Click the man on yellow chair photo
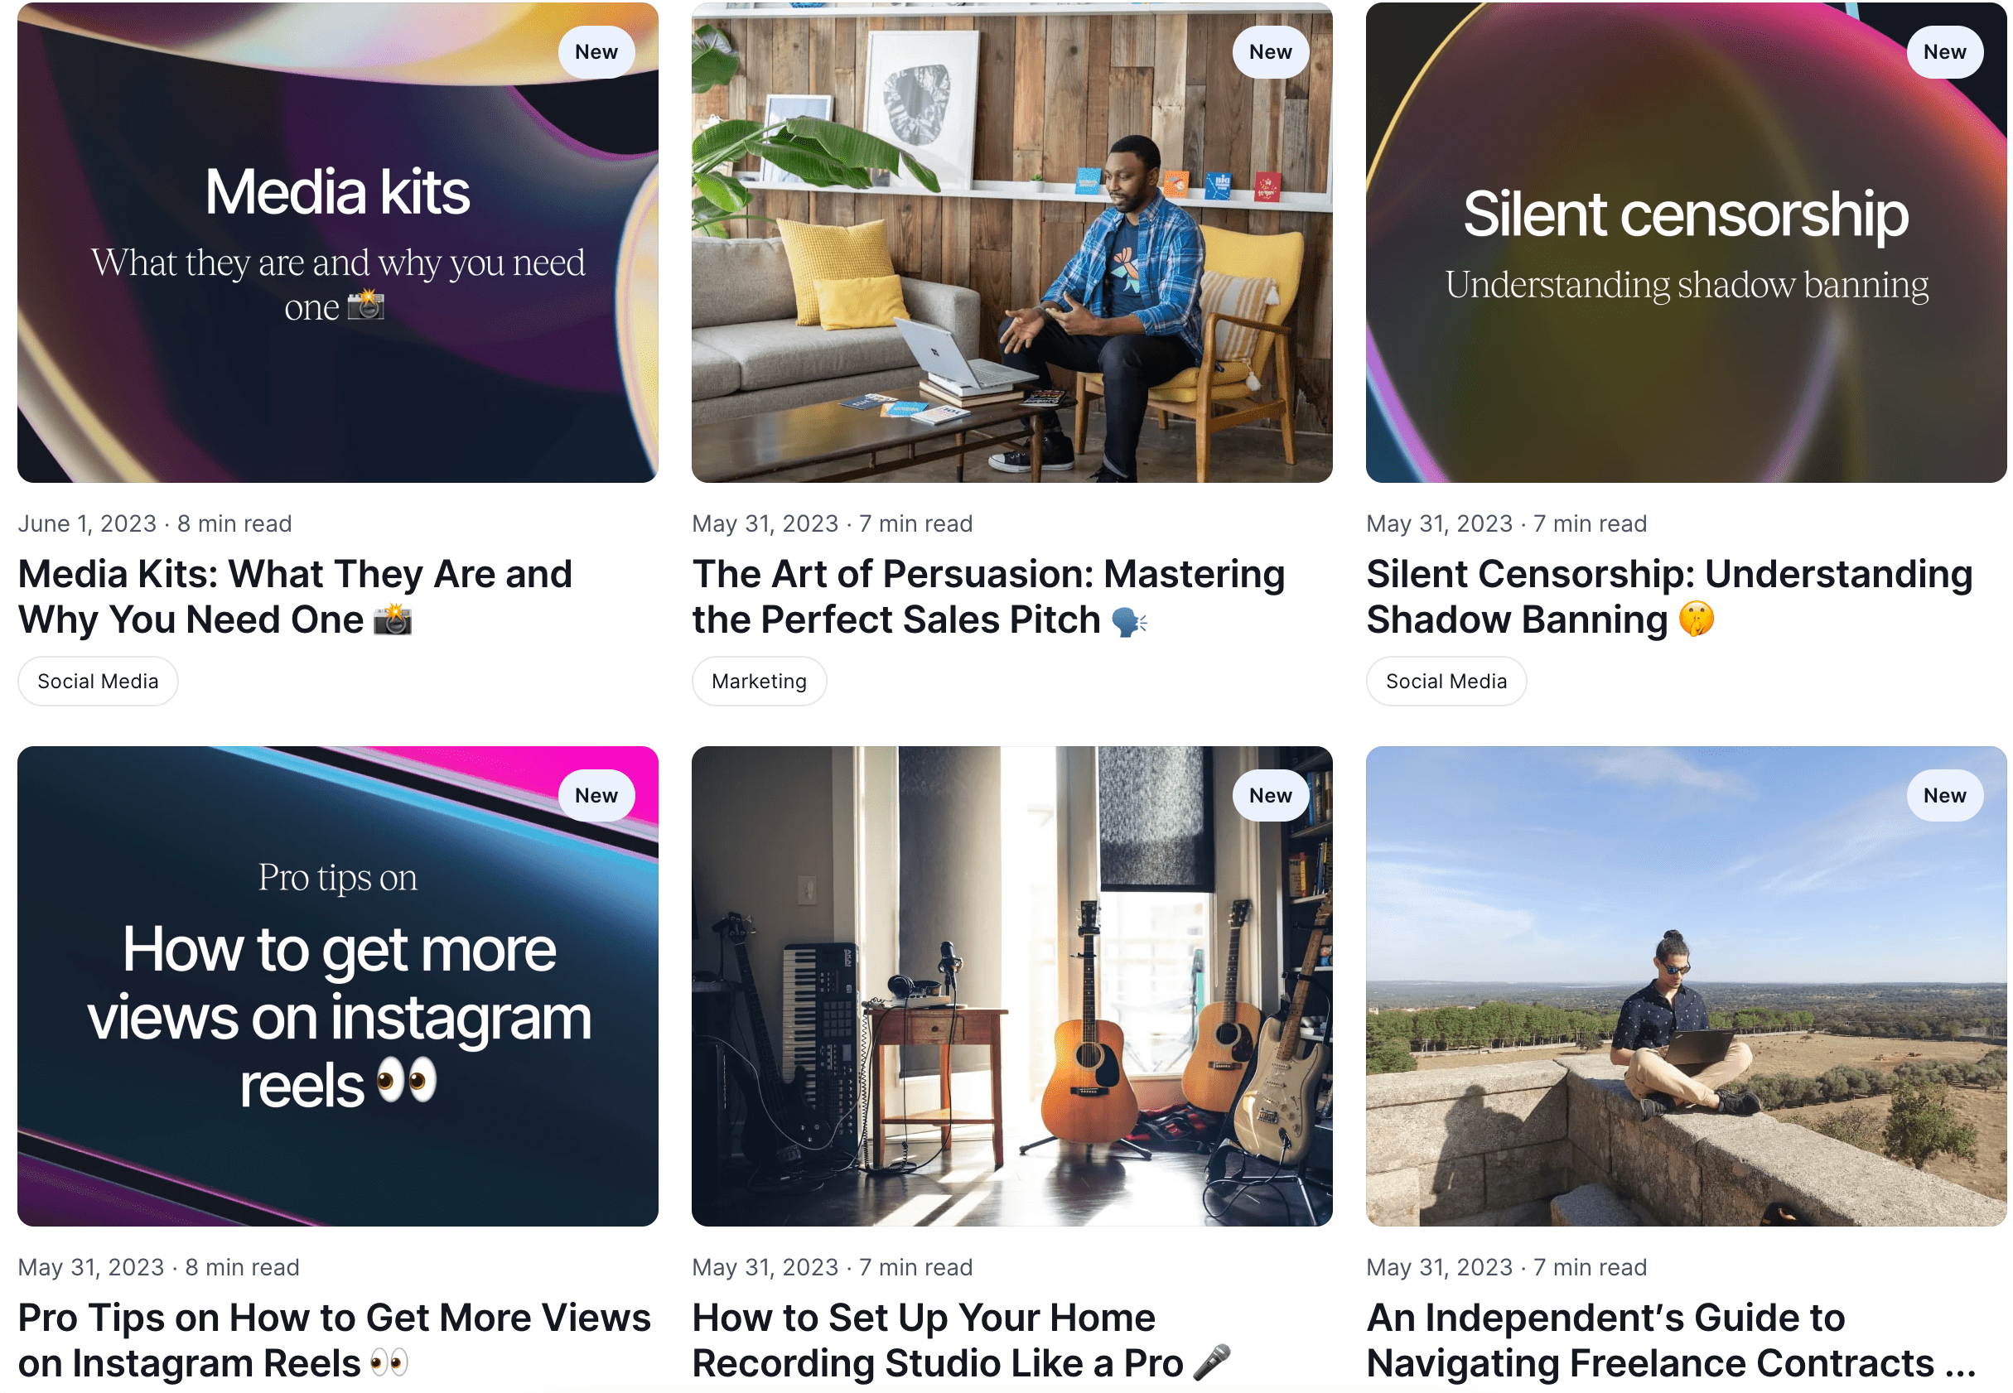Image resolution: width=2013 pixels, height=1393 pixels. pos(1011,242)
